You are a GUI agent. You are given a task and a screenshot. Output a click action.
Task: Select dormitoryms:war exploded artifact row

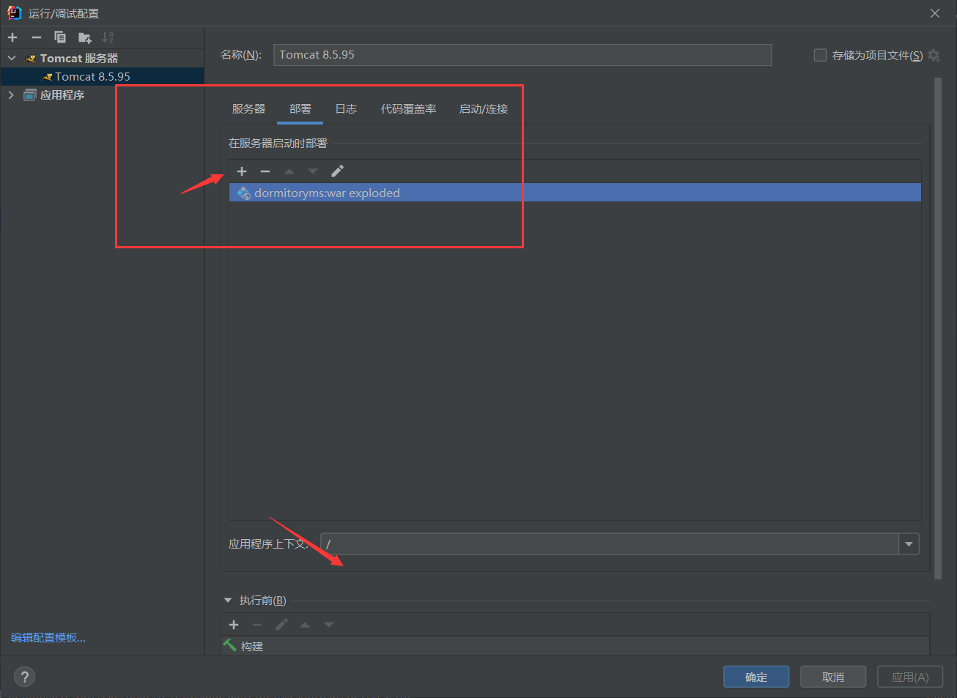(575, 193)
